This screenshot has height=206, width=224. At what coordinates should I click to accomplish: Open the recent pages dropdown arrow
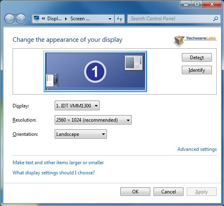(x=29, y=19)
